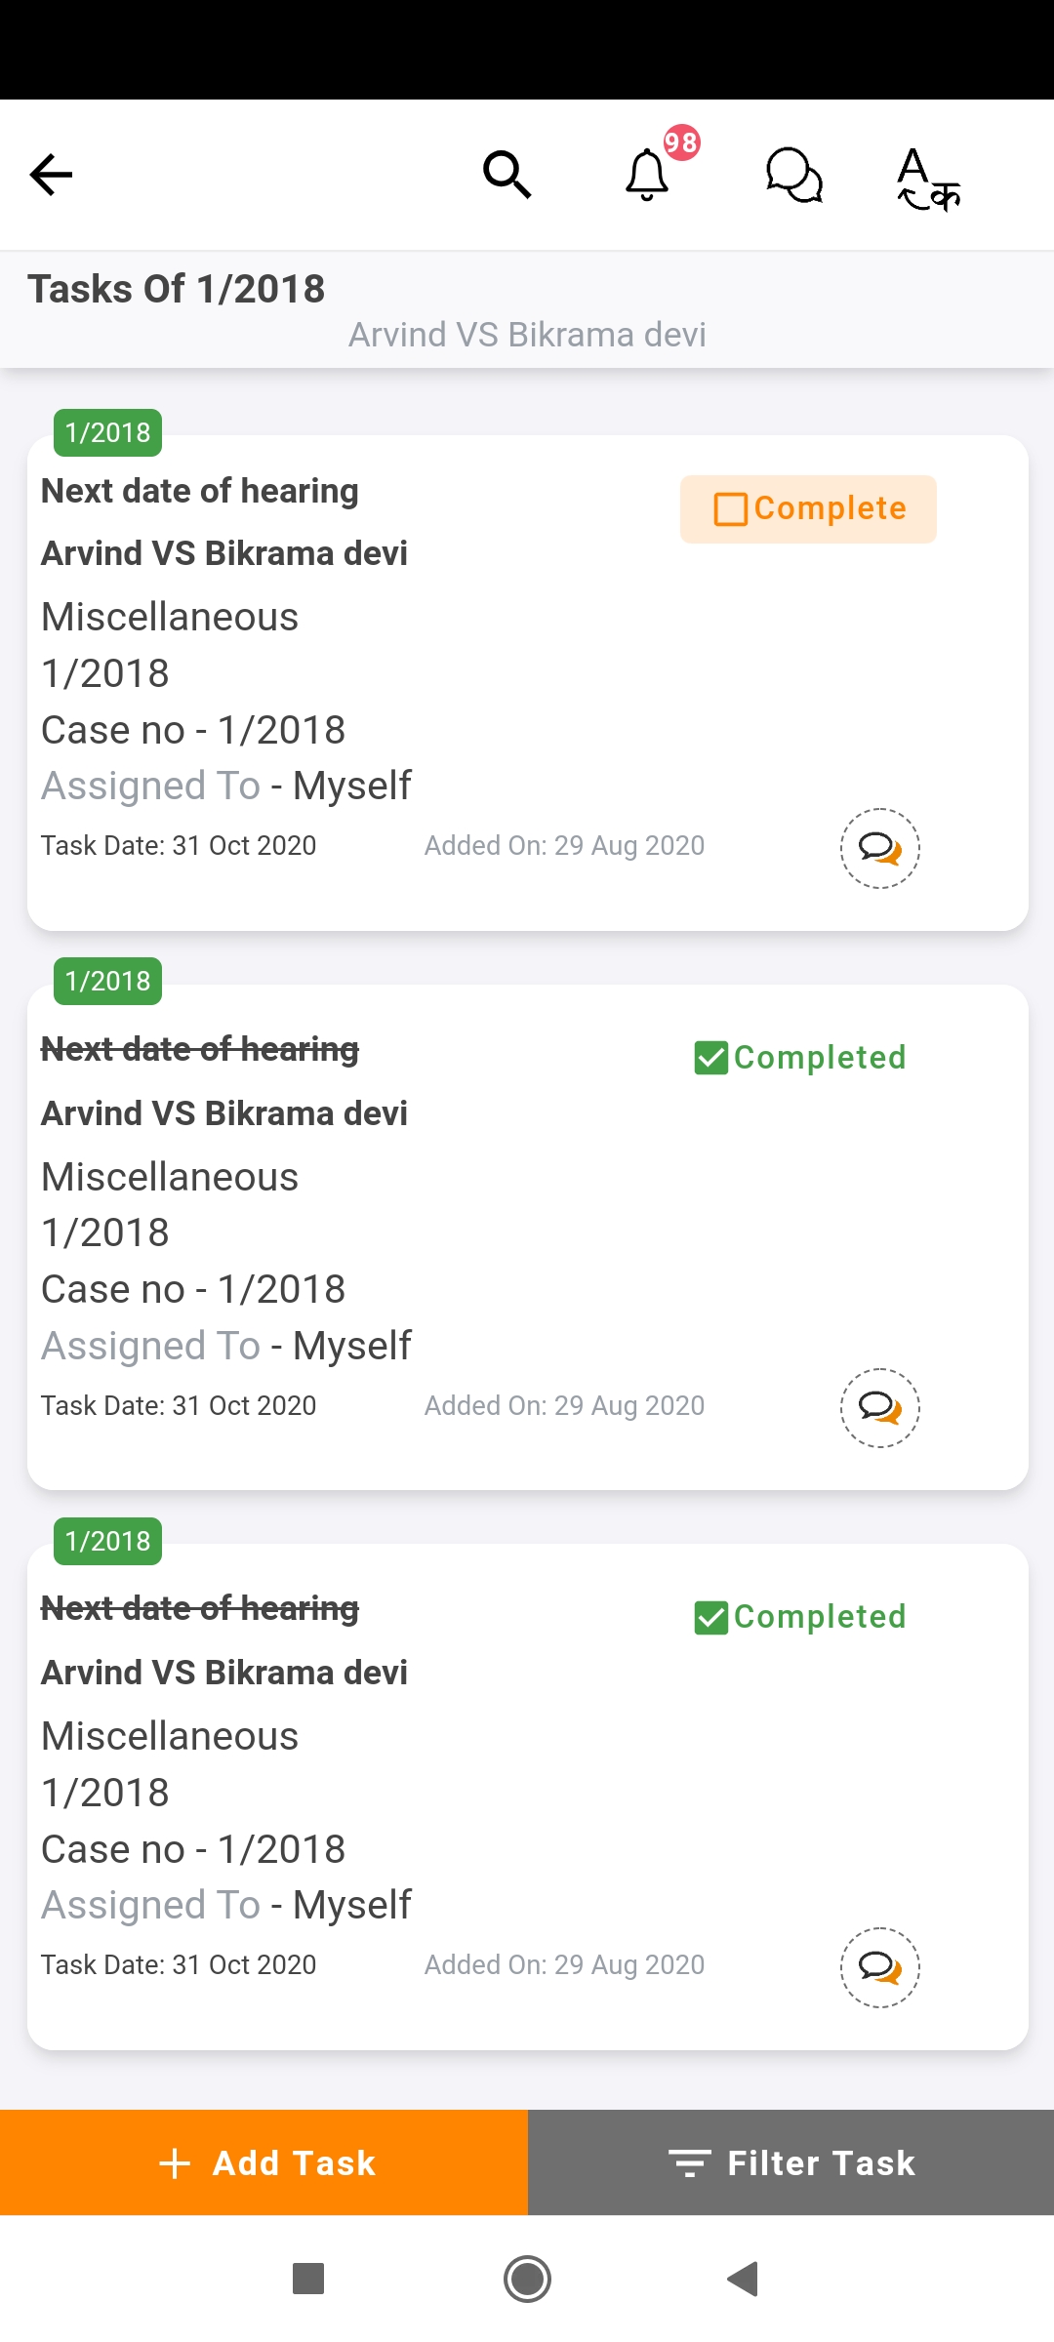
Task: Open the Filter Task options
Action: point(790,2162)
